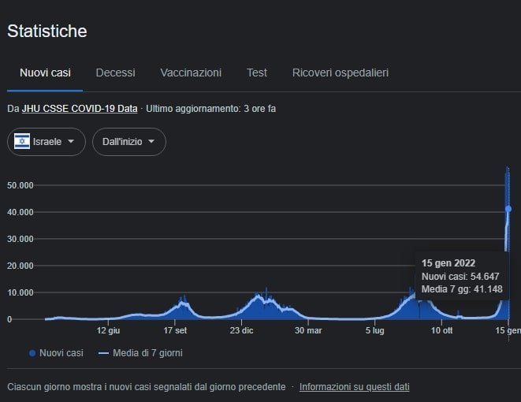Switch to the Decessi tab

[x=115, y=73]
